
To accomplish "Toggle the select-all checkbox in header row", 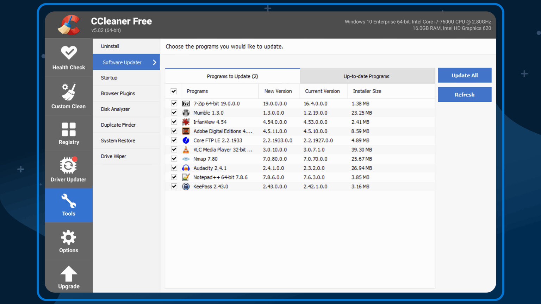I will (174, 91).
